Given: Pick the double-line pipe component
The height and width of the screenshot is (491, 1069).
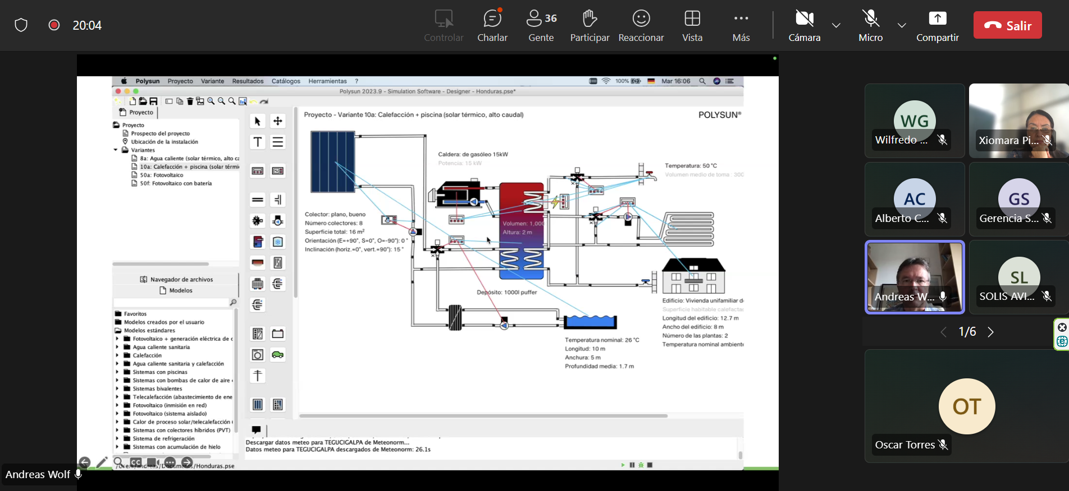Looking at the screenshot, I should pos(258,200).
